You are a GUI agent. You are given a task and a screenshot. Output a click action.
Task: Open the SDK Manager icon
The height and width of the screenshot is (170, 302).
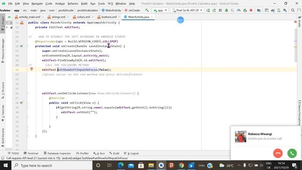click(x=285, y=10)
